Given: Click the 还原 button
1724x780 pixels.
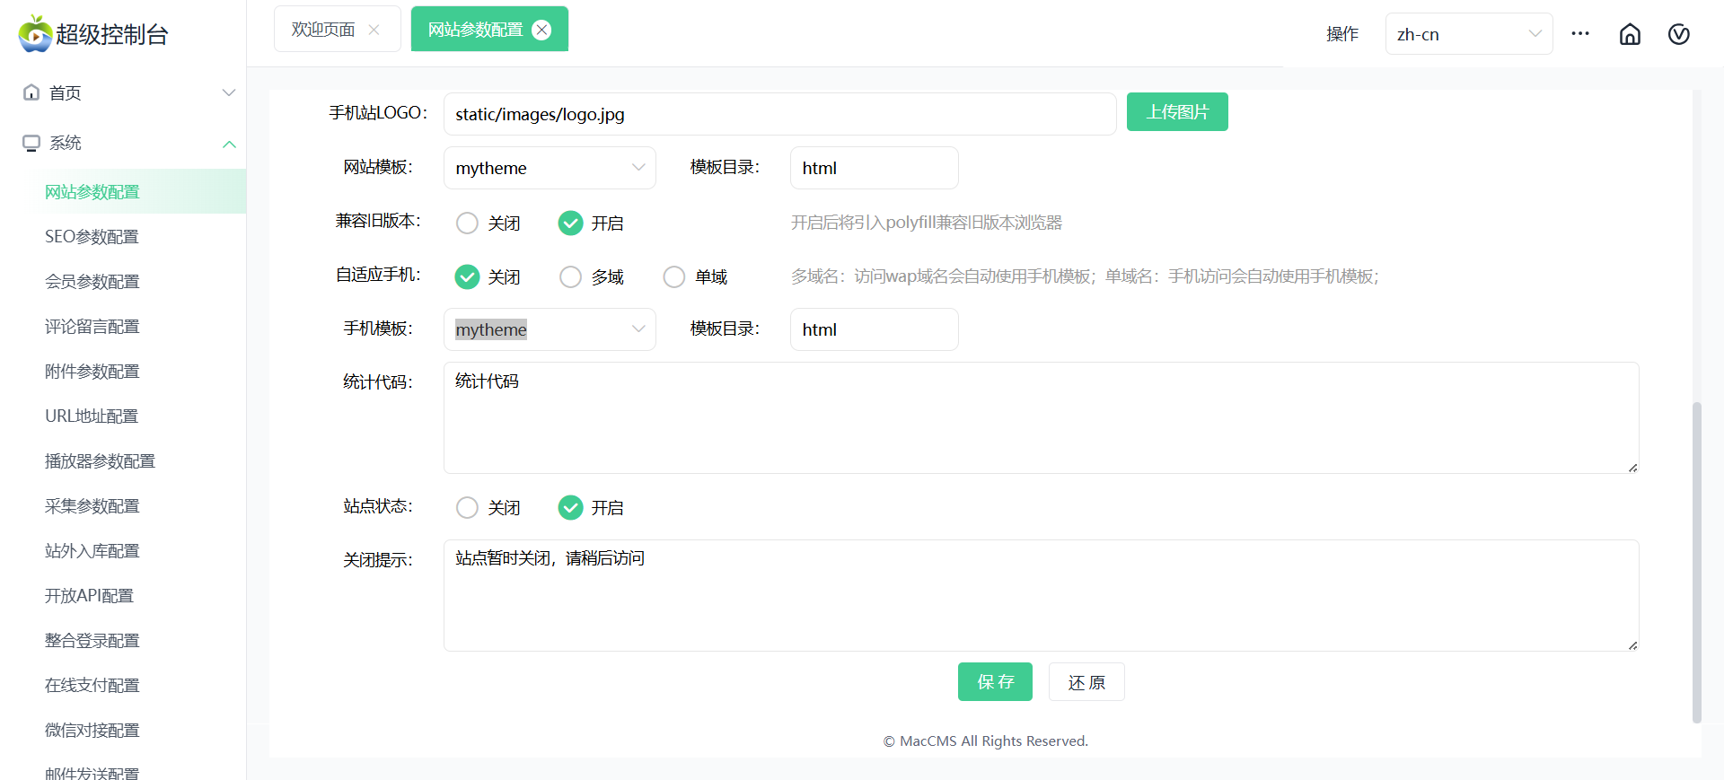Looking at the screenshot, I should (x=1086, y=682).
